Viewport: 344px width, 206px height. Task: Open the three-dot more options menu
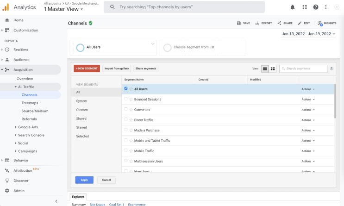point(326,7)
